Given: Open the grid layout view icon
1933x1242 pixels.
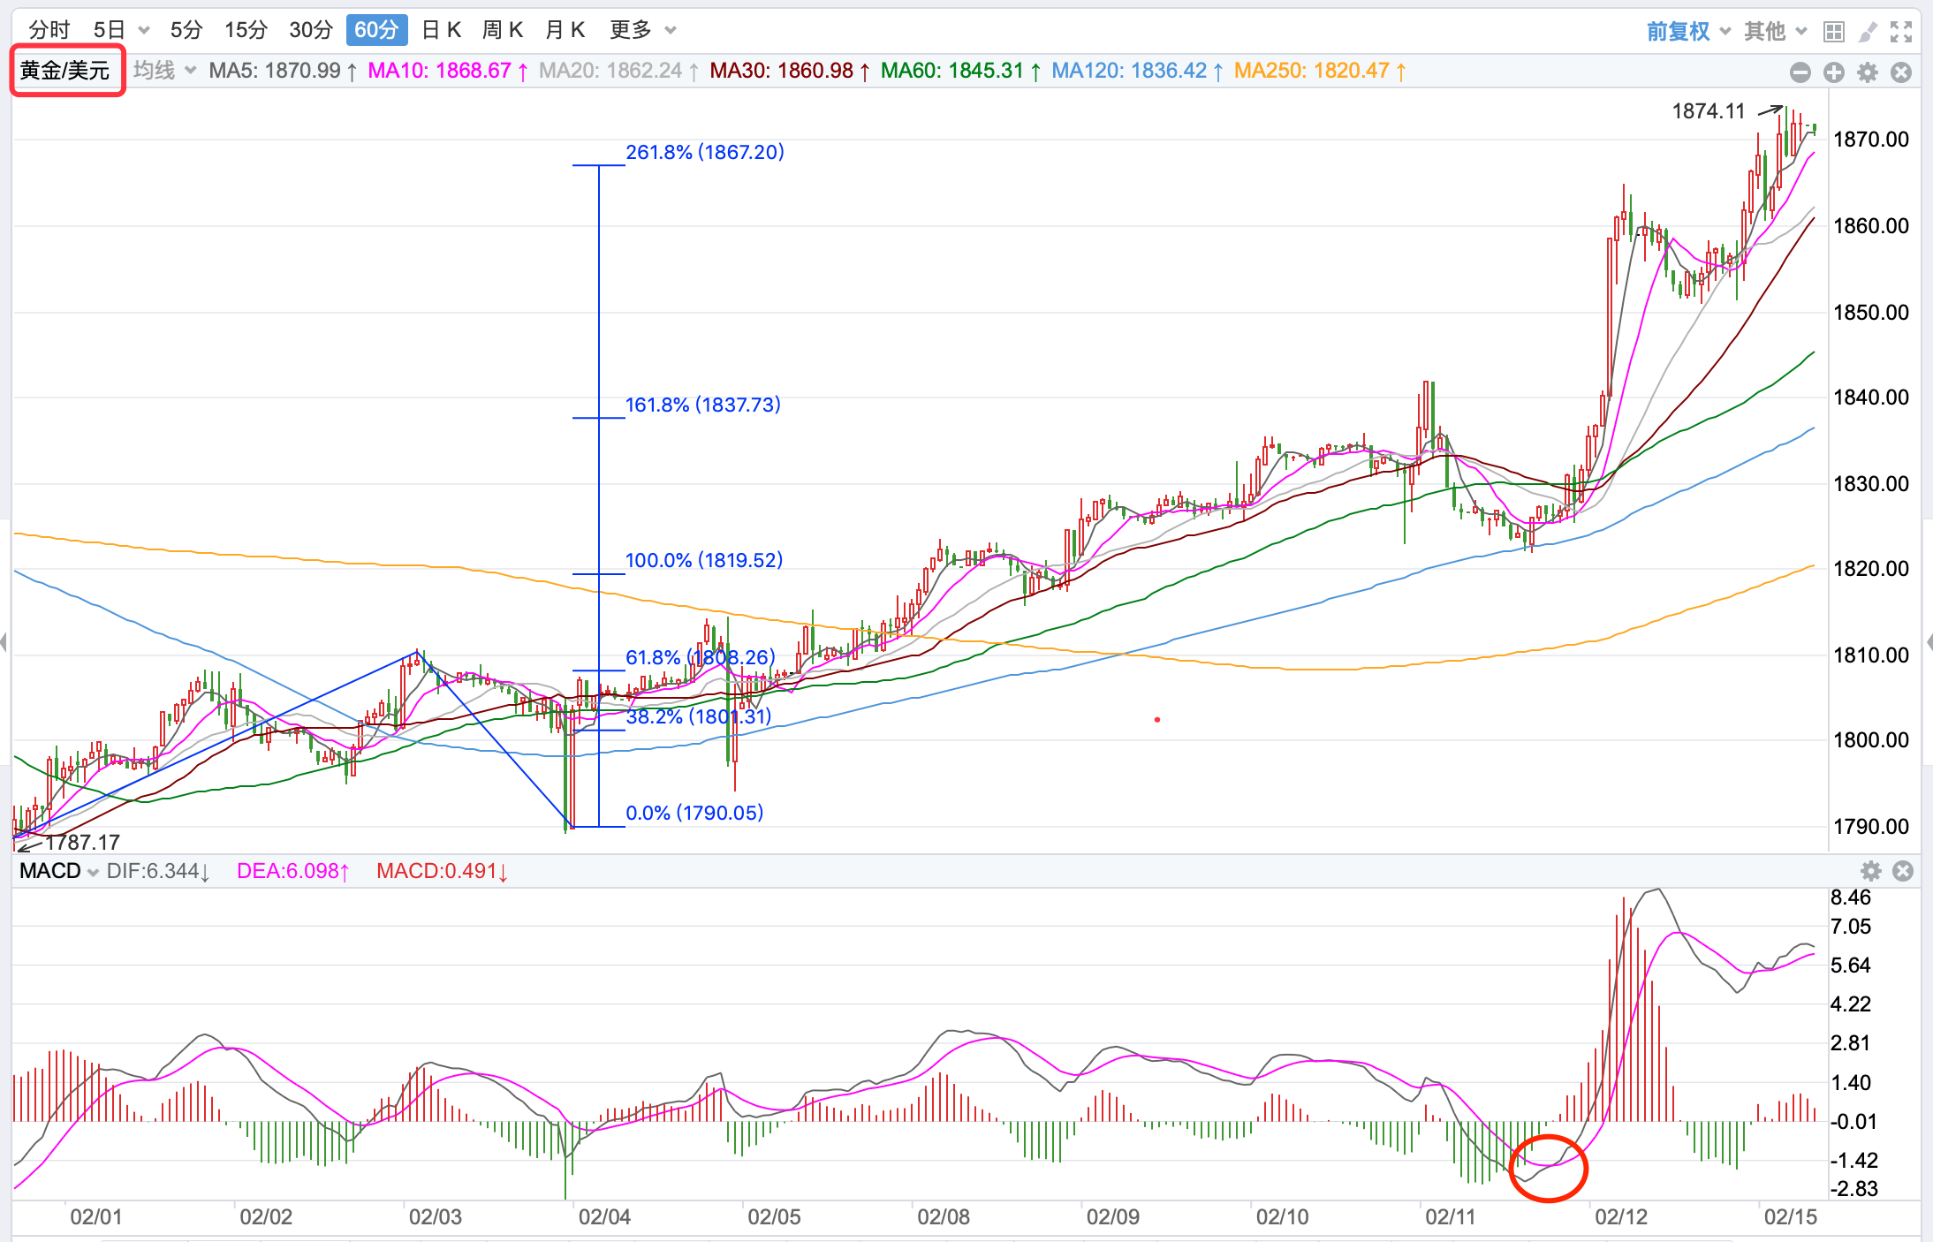Looking at the screenshot, I should 1833,32.
